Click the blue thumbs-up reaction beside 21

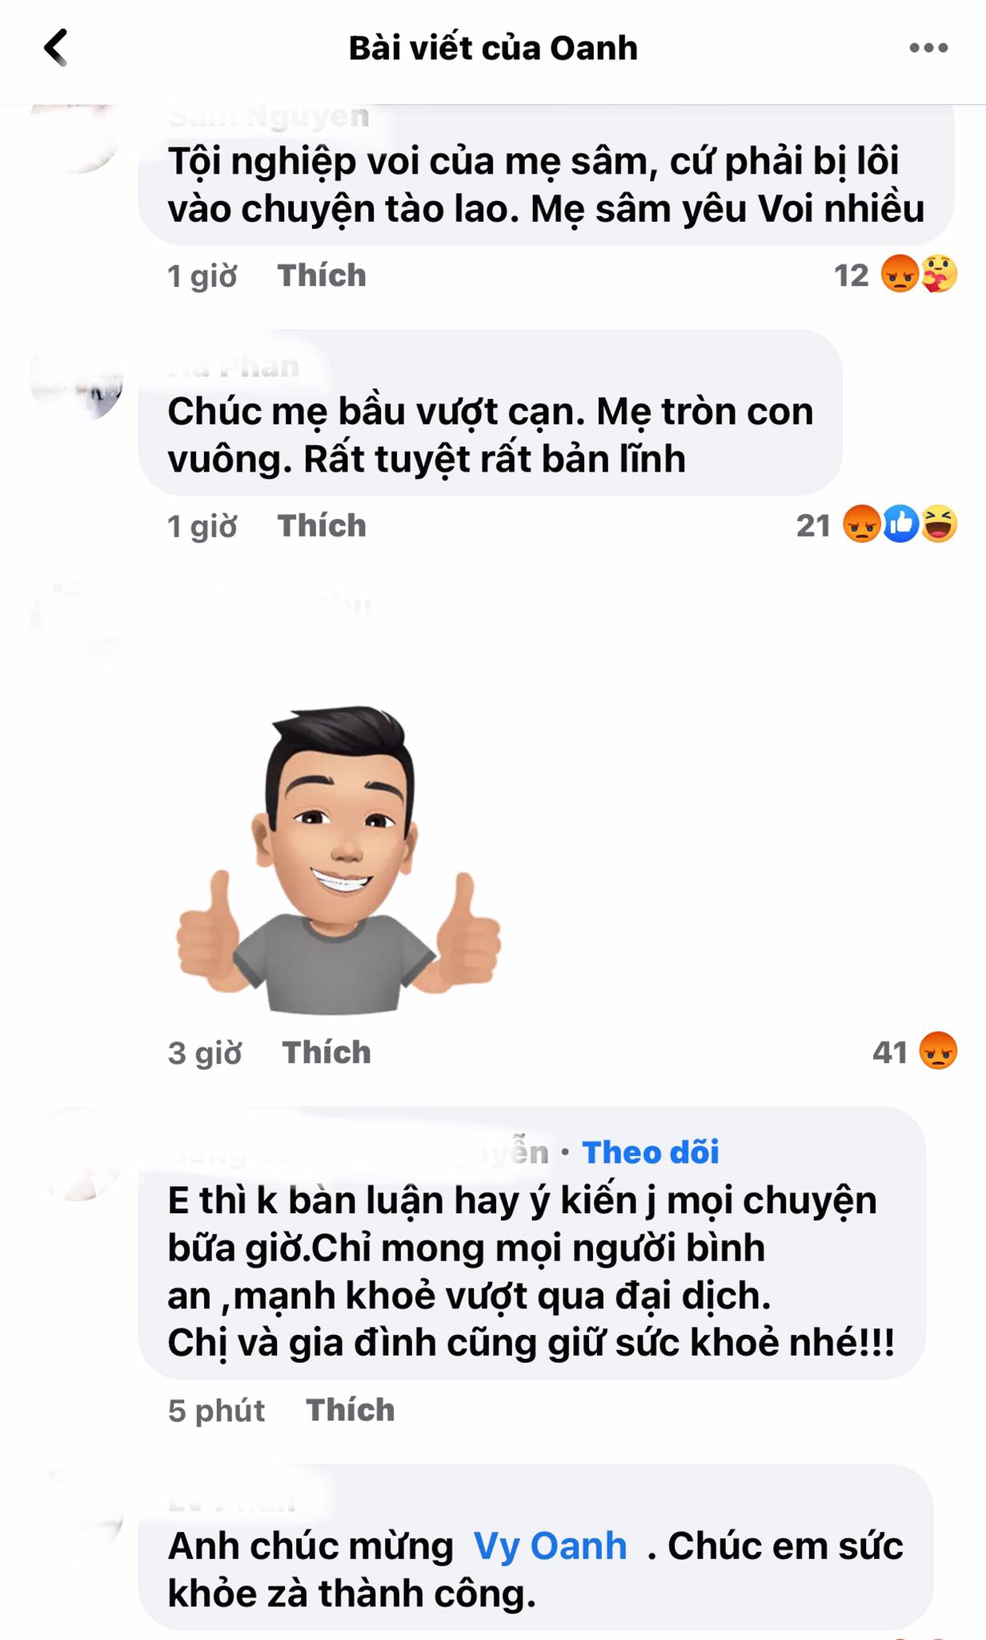point(900,525)
